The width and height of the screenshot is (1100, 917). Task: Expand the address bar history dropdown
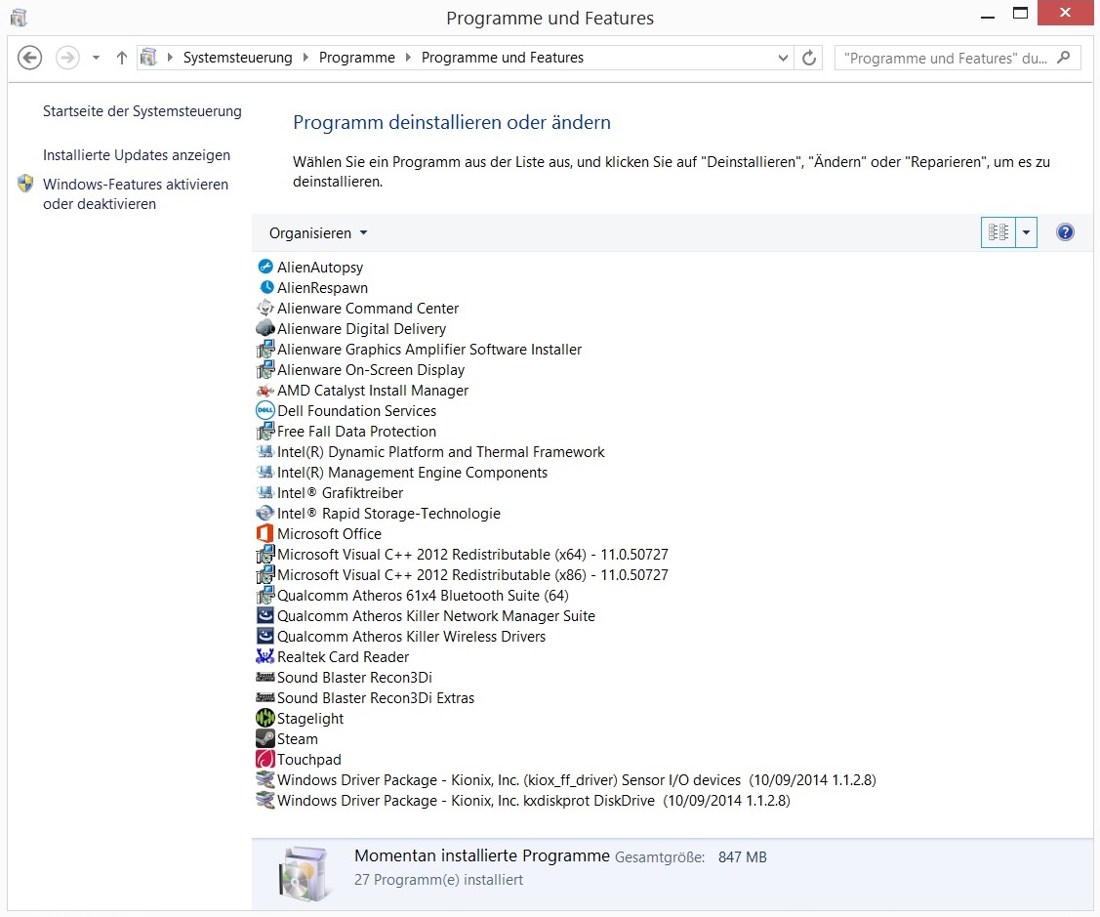click(783, 58)
